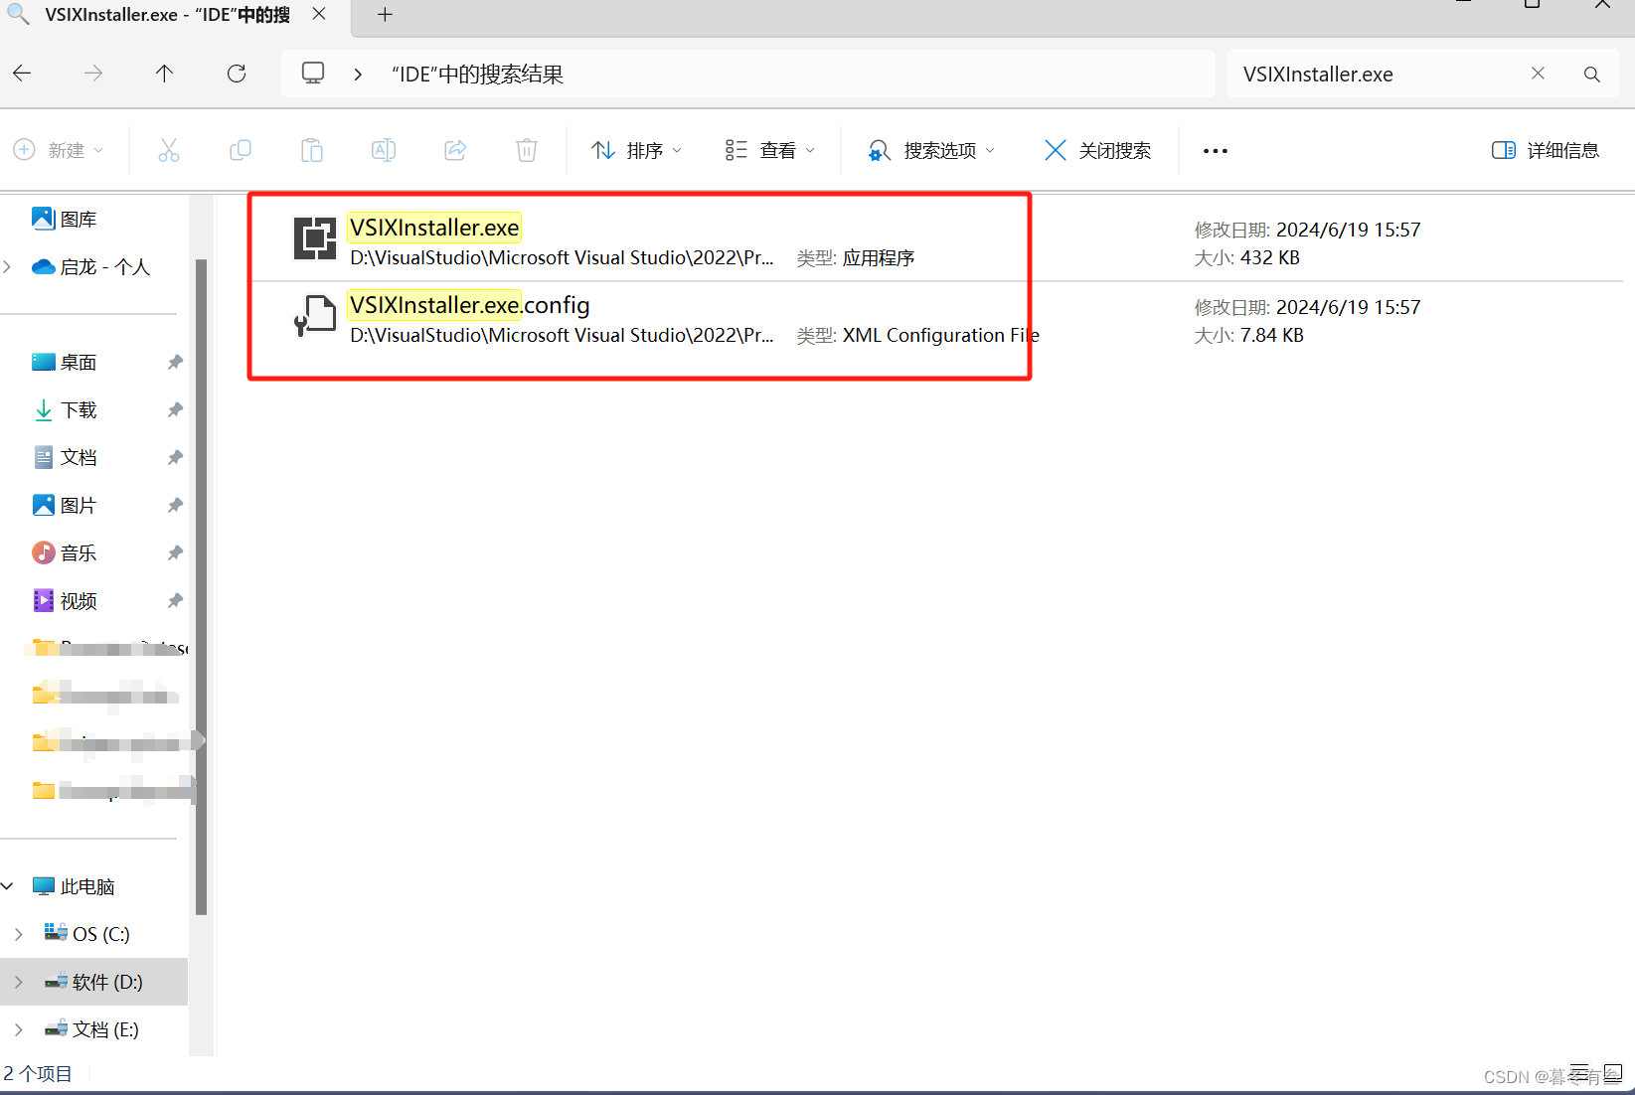The height and width of the screenshot is (1095, 1635).
Task: Expand the OS (C:) drive
Action: tap(19, 934)
